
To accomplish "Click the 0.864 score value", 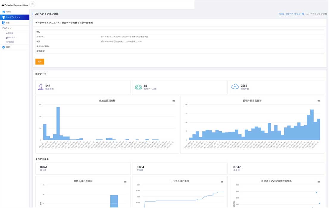I will (44, 167).
